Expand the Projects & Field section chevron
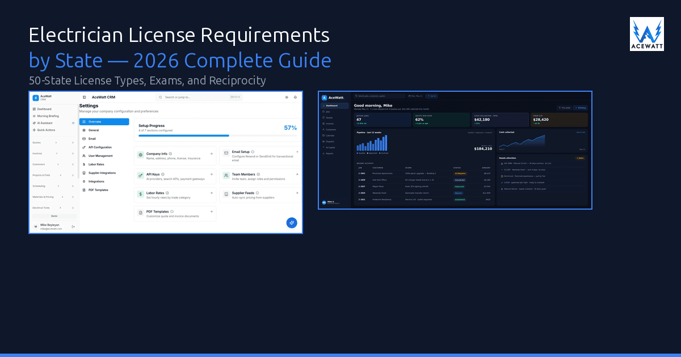681x357 pixels. click(x=73, y=175)
